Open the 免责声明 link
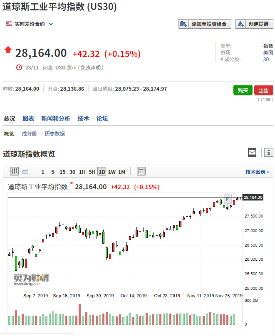Screen dimensions: 275x336 pyautogui.click(x=91, y=68)
